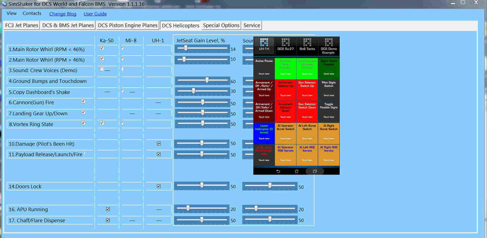
Task: Open the Change Blog link
Action: 63,14
